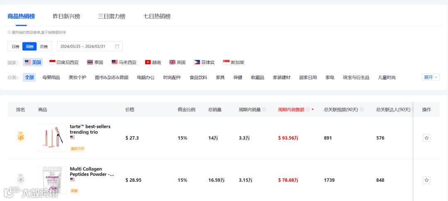Image resolution: width=448 pixels, height=201 pixels.
Task: Filter by 母婴用品 category
Action: pyautogui.click(x=51, y=77)
